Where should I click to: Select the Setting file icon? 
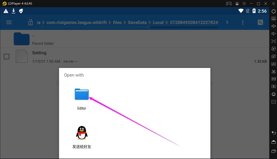click(22, 56)
